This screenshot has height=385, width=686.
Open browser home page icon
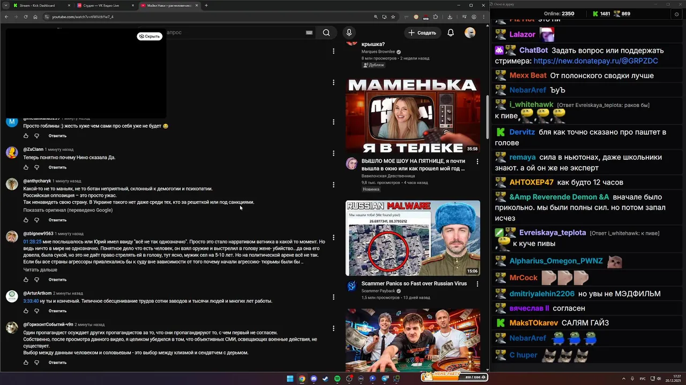coord(35,17)
